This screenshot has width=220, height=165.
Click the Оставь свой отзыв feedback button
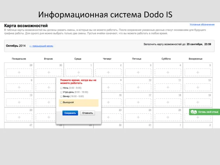(x=204, y=112)
